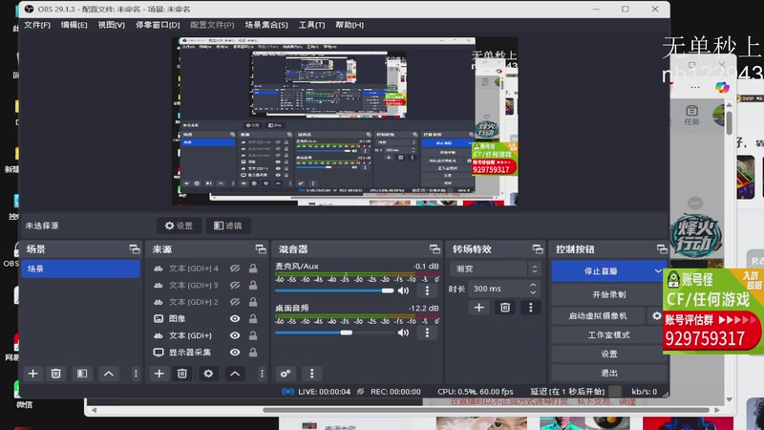Screen dimensions: 764x430
Task: Open scene filters icon in Scenes panel
Action: click(x=82, y=374)
